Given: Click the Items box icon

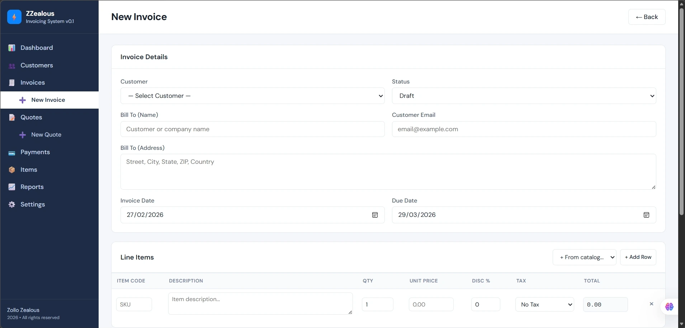Looking at the screenshot, I should point(12,170).
